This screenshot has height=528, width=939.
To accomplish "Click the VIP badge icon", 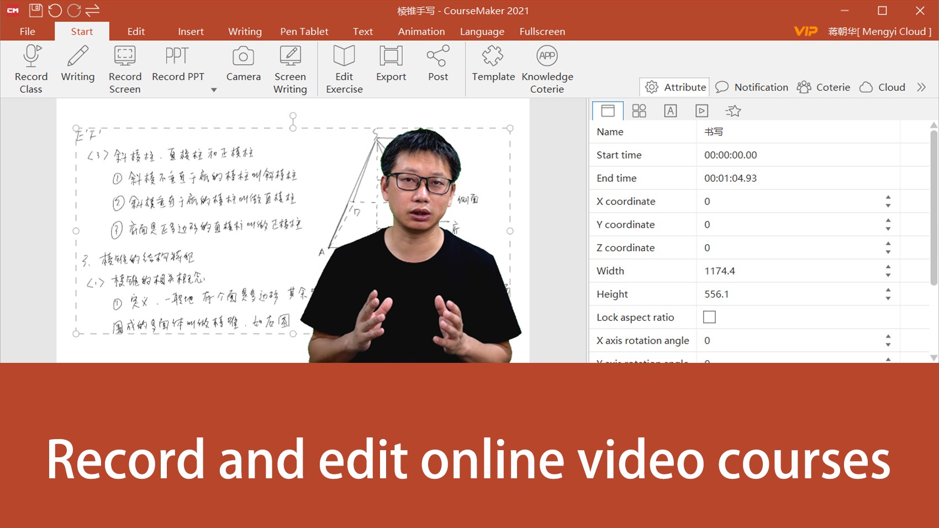I will [805, 31].
